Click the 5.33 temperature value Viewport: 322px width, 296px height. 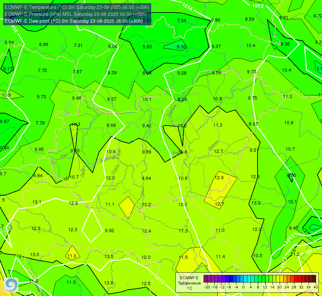[182, 47]
